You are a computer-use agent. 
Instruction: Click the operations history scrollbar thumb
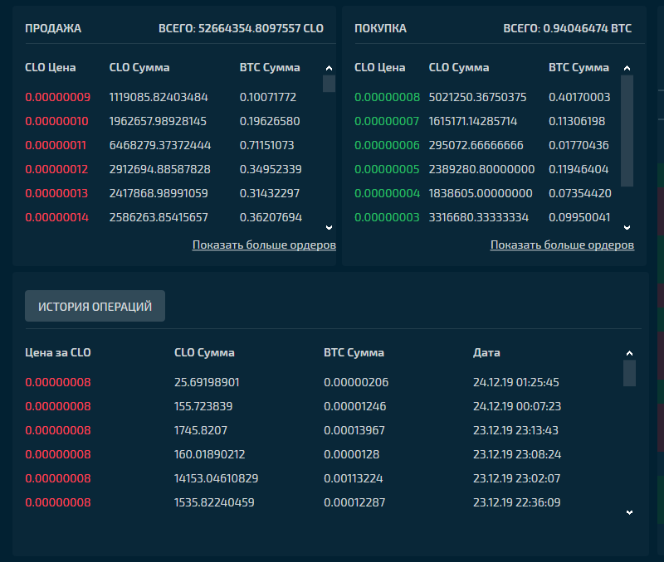coord(629,373)
